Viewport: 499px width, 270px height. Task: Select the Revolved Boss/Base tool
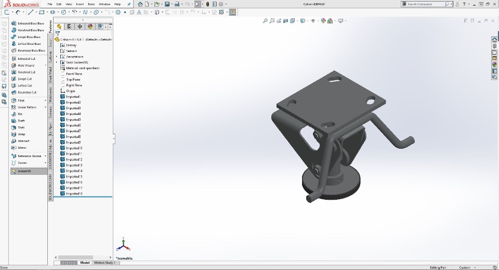coord(28,30)
